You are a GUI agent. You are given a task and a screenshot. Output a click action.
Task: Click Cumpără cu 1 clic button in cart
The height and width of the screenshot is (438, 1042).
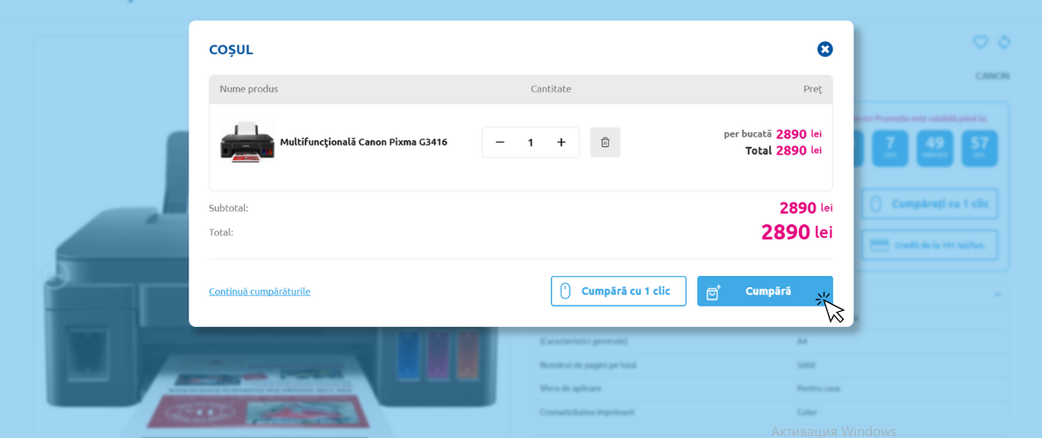(618, 292)
